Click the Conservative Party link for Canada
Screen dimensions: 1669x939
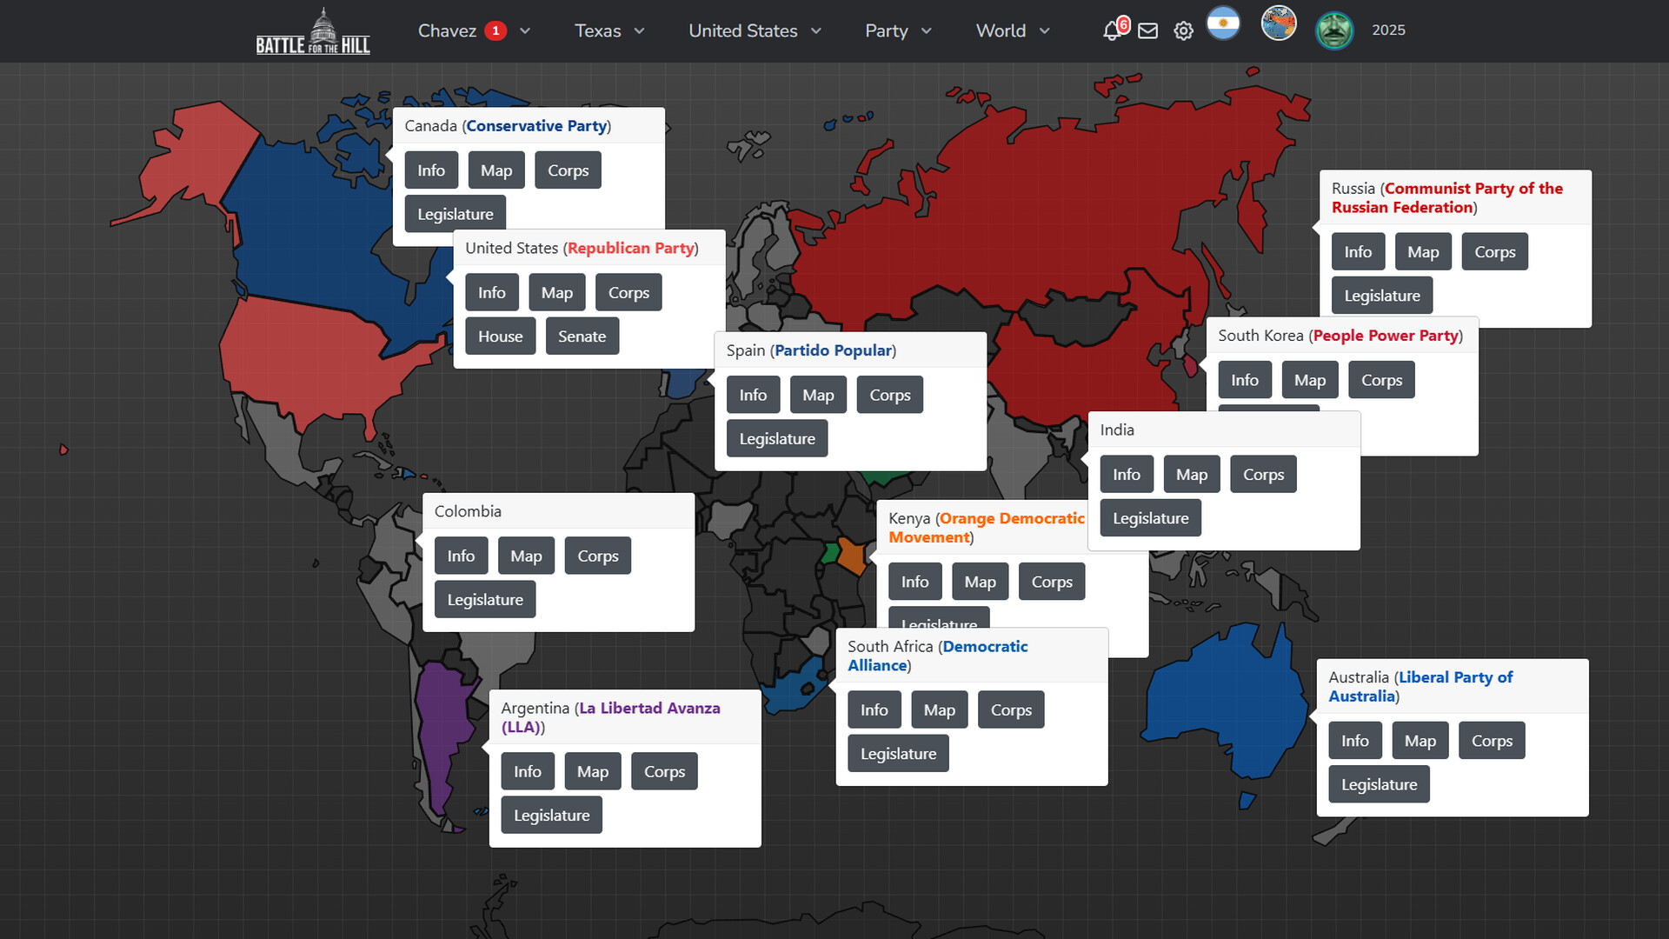536,126
